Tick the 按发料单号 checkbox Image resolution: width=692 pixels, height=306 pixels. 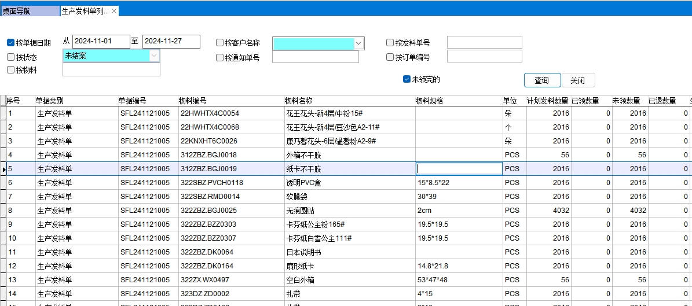tap(390, 43)
